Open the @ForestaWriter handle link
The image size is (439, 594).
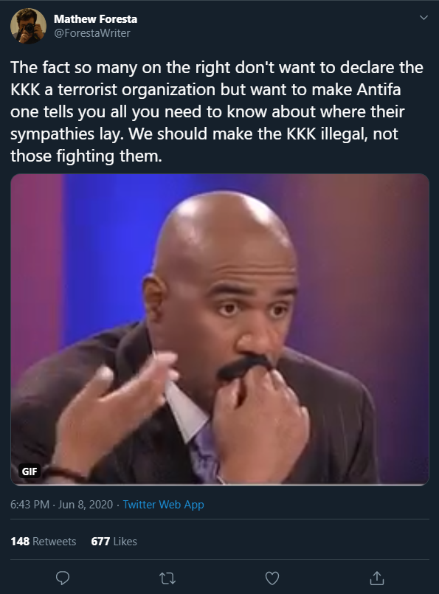tap(92, 33)
